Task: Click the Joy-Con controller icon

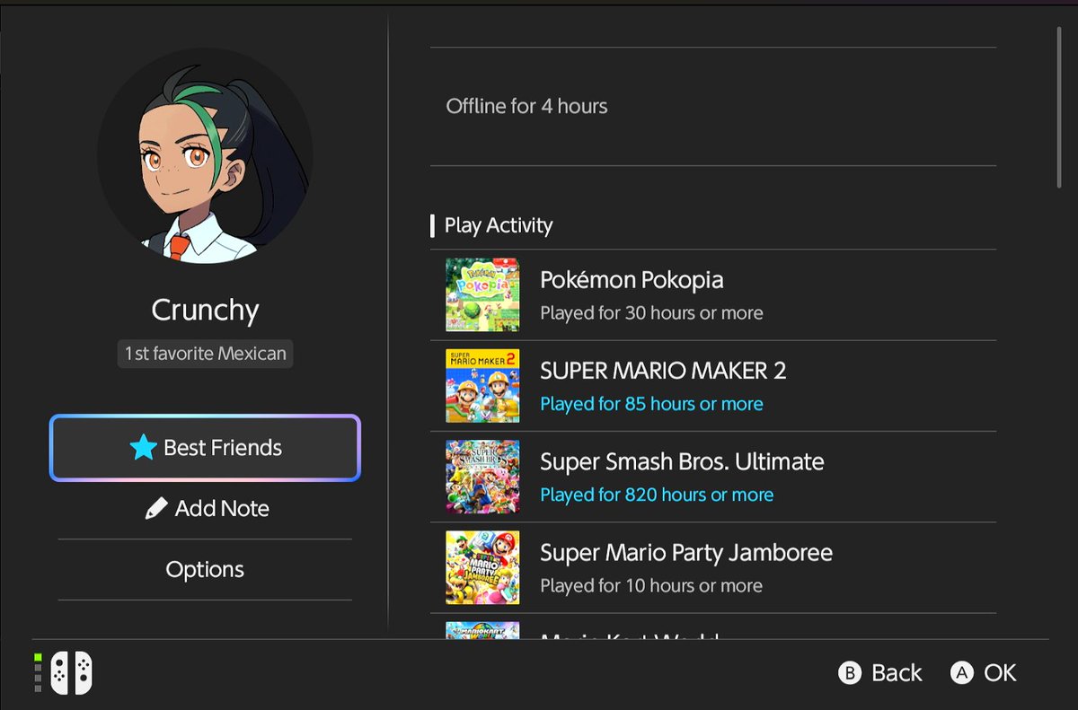Action: pos(71,672)
